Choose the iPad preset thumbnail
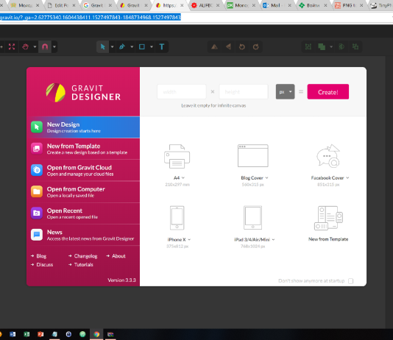The width and height of the screenshot is (393, 340). coord(253,218)
